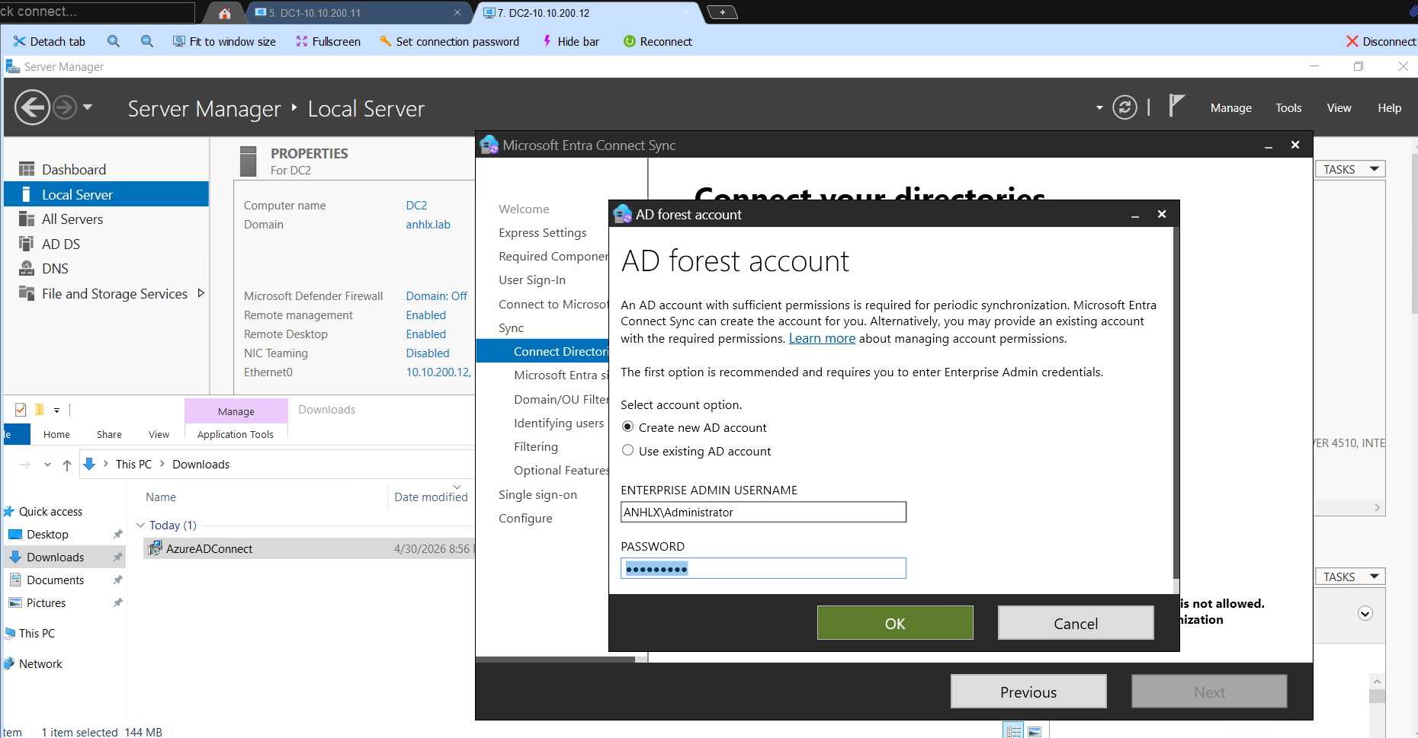Cancel the AD forest account dialog
Viewport: 1418px width, 738px height.
coord(1076,623)
